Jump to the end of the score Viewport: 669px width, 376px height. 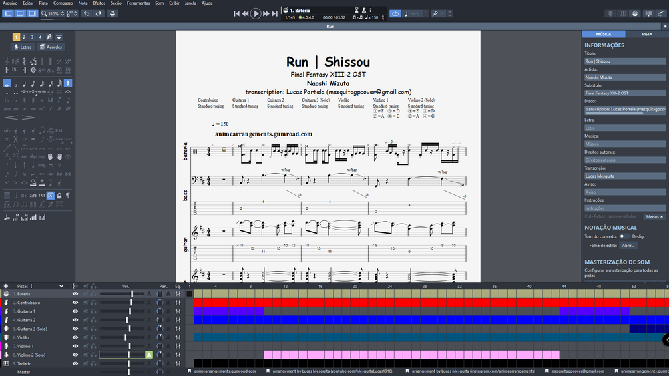(274, 13)
